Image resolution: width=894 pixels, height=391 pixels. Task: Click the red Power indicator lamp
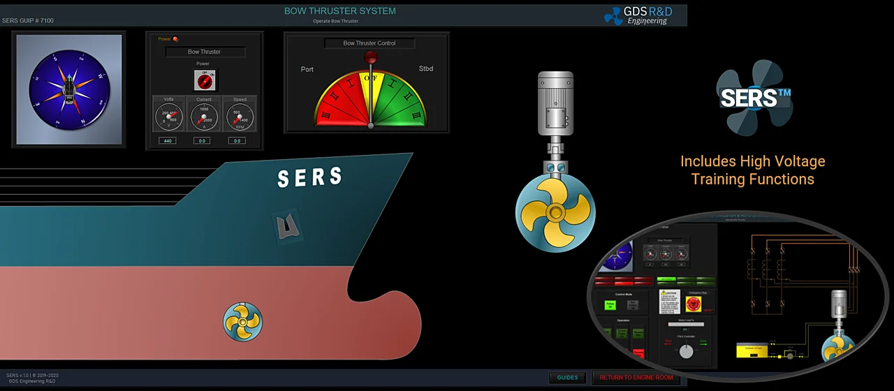175,39
